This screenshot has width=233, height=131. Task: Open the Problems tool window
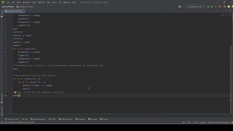80,119
